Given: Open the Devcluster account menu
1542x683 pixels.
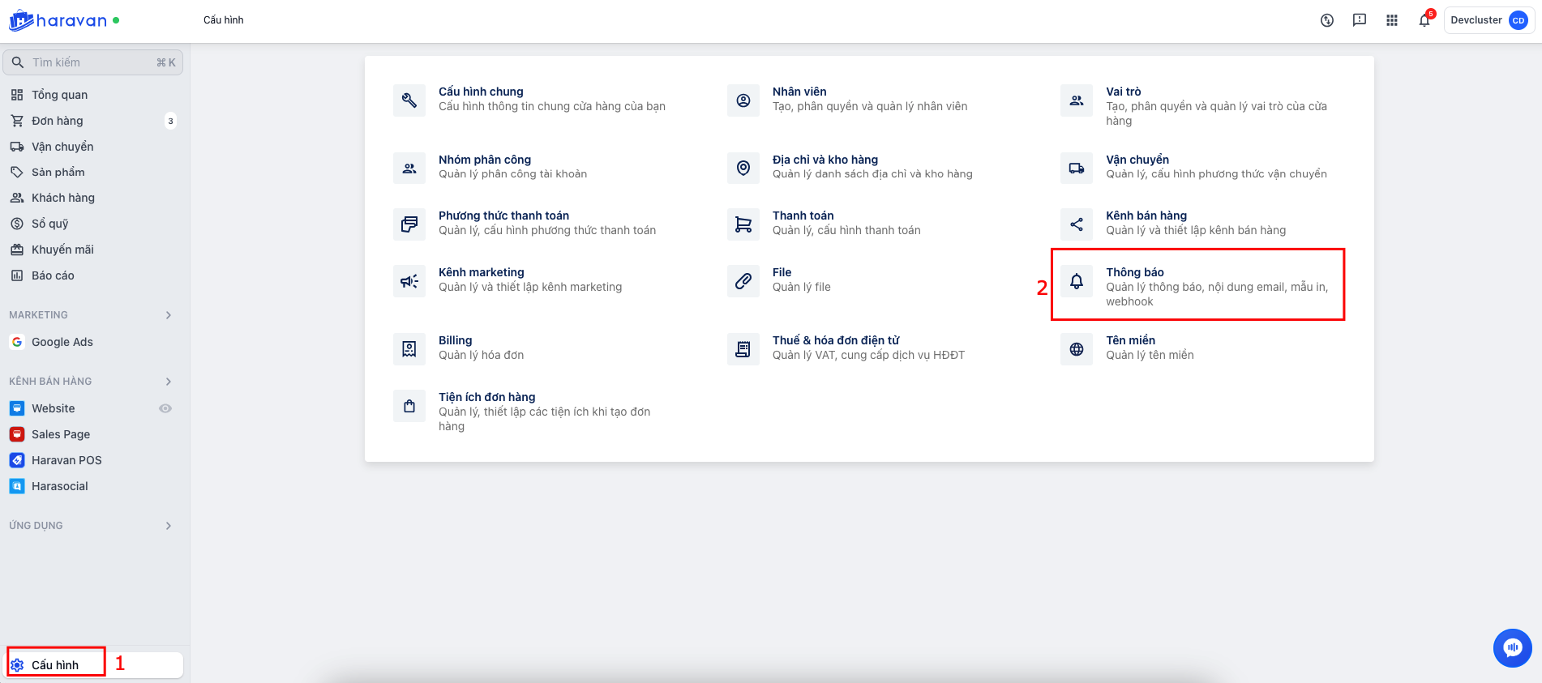Looking at the screenshot, I should click(1488, 20).
